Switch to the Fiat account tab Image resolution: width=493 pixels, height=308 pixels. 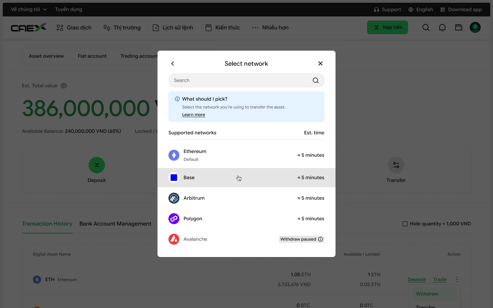coord(92,56)
